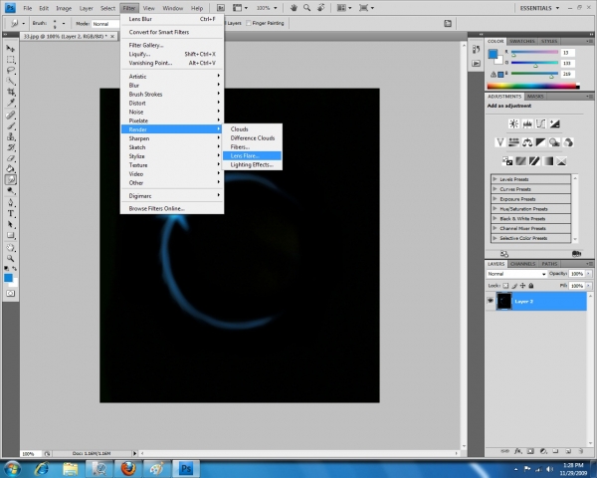Switch to the Swatches tab
The image size is (597, 478).
522,41
